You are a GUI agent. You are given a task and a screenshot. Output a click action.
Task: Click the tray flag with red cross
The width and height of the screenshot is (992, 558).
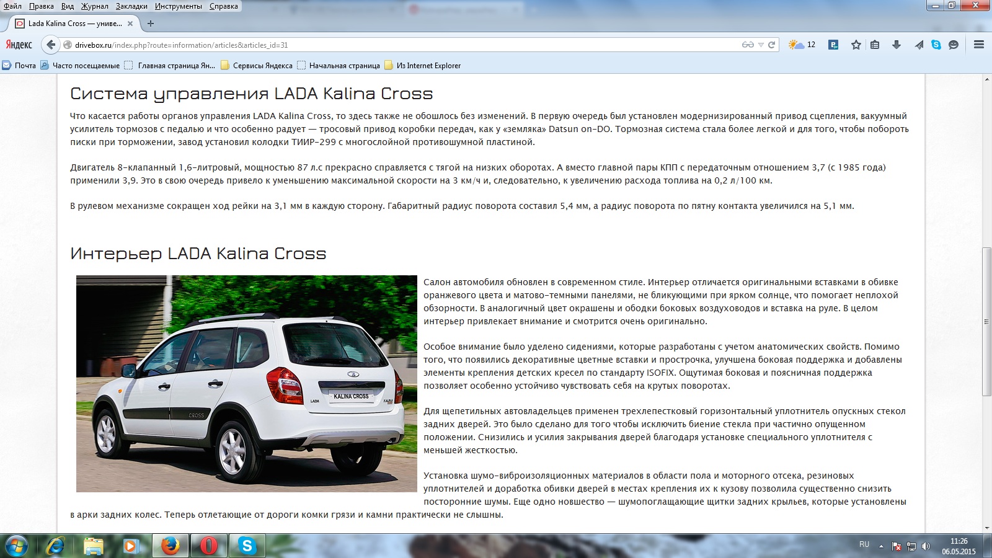897,546
